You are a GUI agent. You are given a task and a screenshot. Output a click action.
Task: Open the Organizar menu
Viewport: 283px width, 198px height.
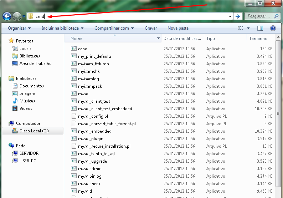19,28
